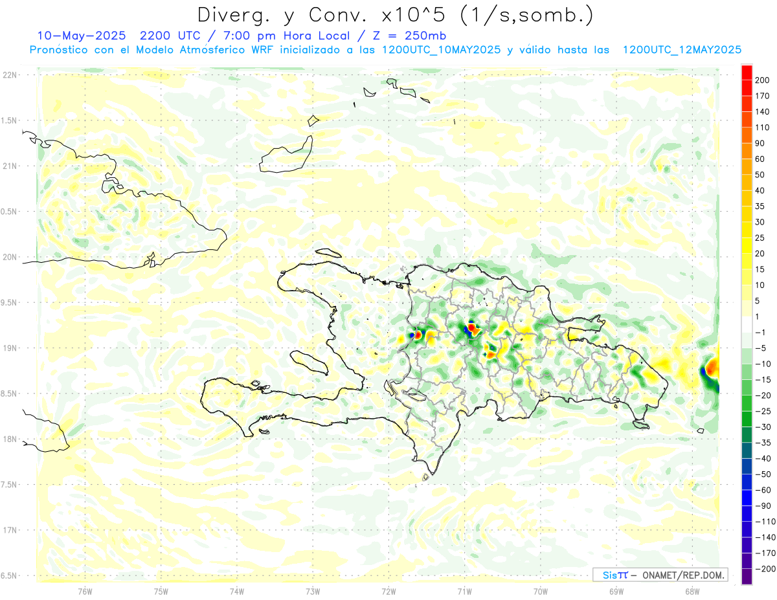The width and height of the screenshot is (777, 600).
Task: Click the colorbar value 200
Action: click(762, 80)
